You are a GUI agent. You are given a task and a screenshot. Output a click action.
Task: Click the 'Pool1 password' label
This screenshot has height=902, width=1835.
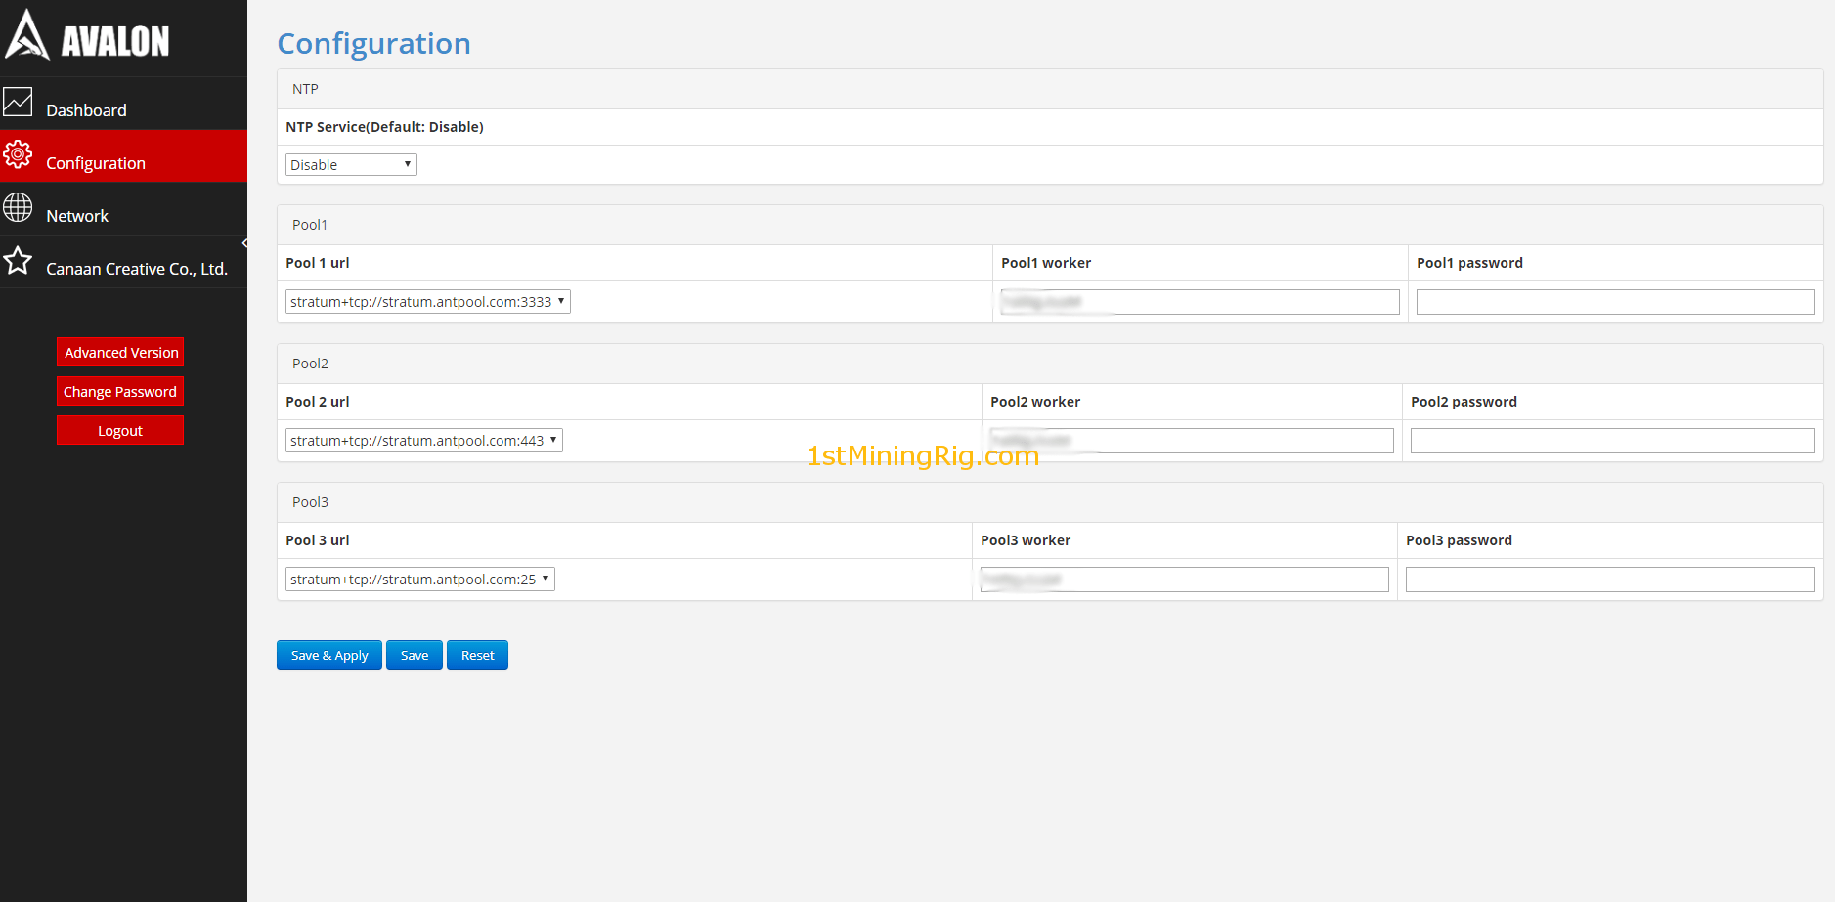click(1469, 263)
